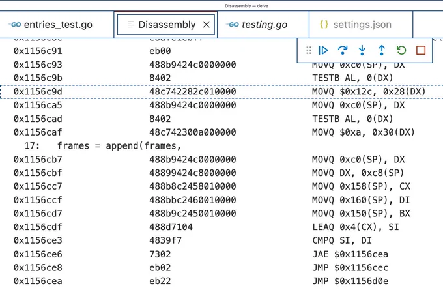Click bytes 4839f7
443x290 pixels.
pyautogui.click(x=165, y=240)
